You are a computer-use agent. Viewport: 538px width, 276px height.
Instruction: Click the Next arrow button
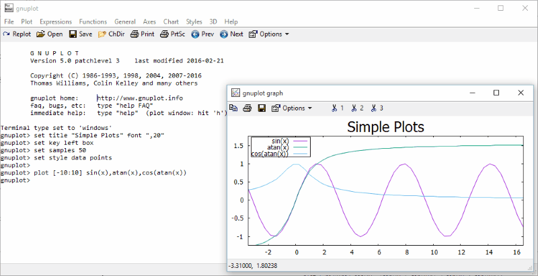[x=231, y=34]
